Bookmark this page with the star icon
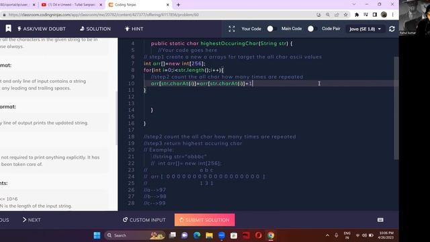The height and width of the screenshot is (242, 430). [346, 15]
